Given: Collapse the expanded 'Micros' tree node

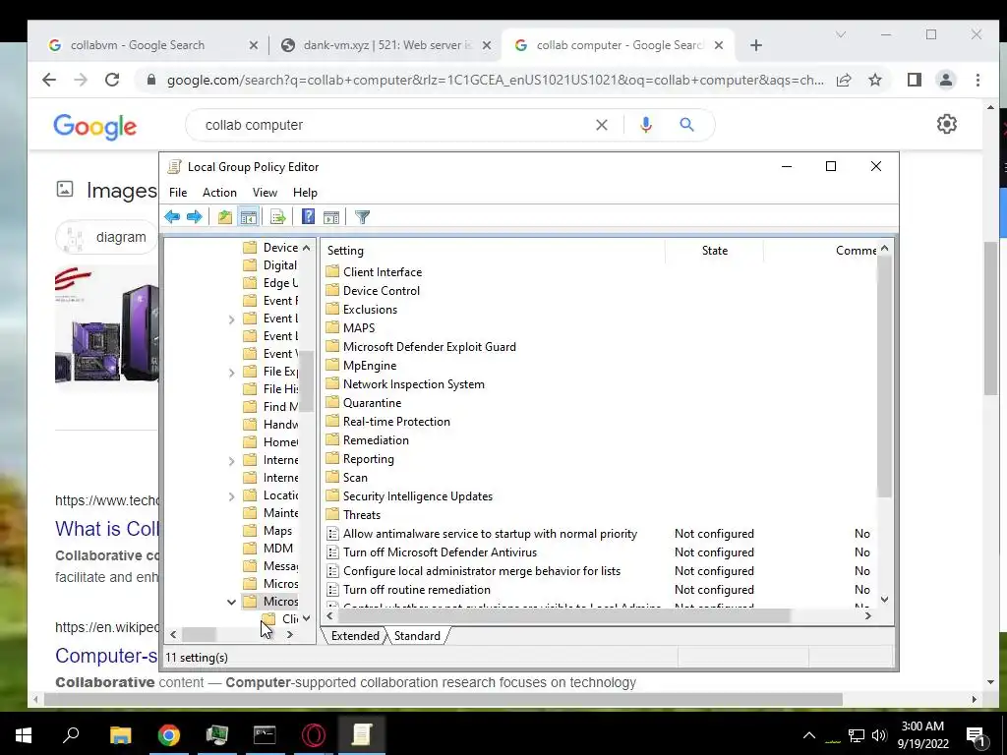Looking at the screenshot, I should (232, 603).
